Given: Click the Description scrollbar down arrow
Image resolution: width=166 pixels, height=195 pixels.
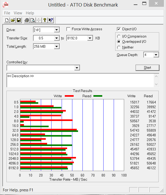Looking at the screenshot, I should click(156, 84).
